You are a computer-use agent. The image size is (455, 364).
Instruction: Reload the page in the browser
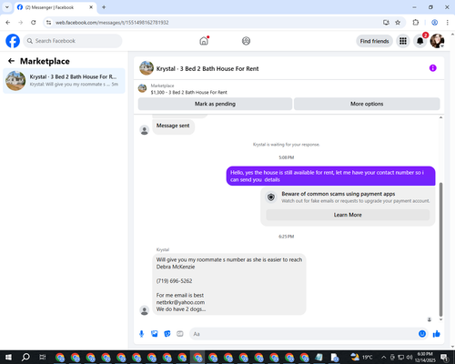click(x=34, y=23)
